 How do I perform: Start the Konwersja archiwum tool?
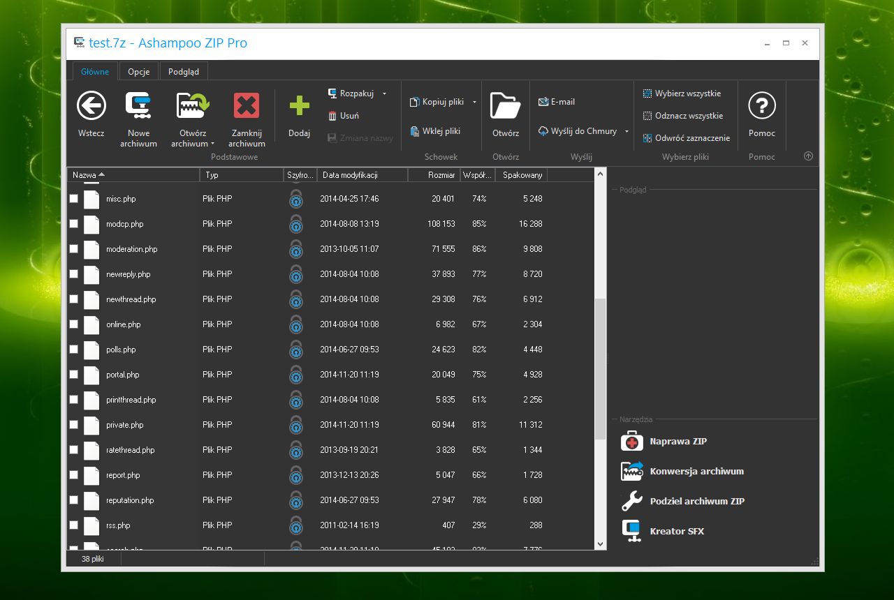(x=696, y=472)
